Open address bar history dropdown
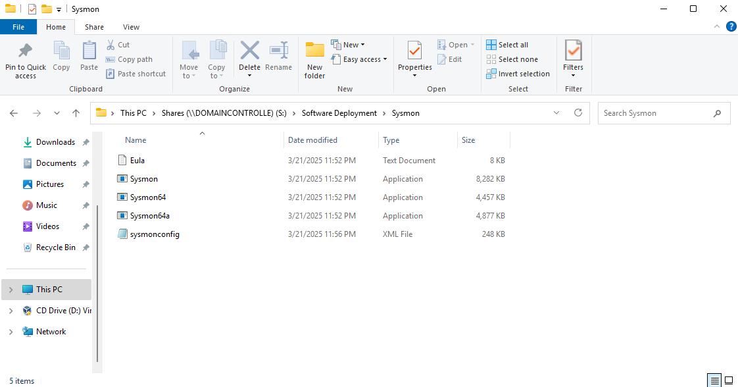The width and height of the screenshot is (738, 387). (557, 113)
